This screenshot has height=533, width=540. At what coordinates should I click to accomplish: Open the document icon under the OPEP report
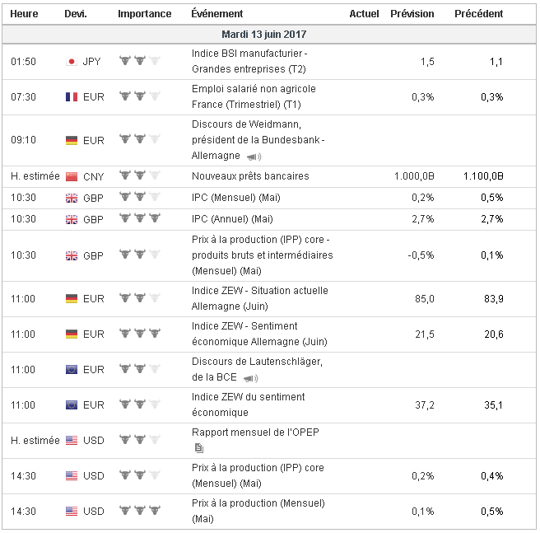(198, 448)
